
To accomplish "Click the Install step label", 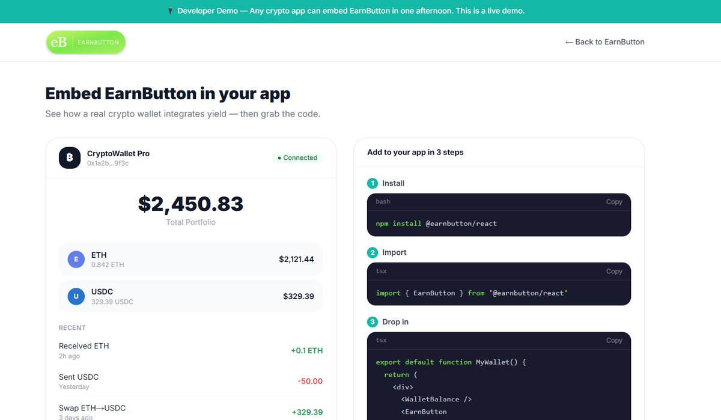I will pos(394,183).
